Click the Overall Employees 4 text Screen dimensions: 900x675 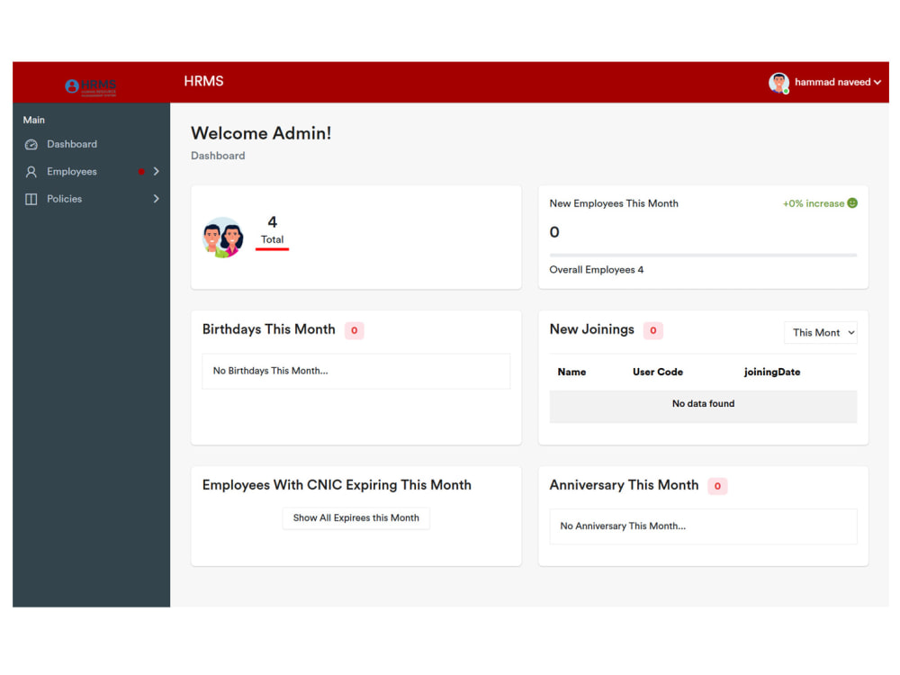click(597, 270)
